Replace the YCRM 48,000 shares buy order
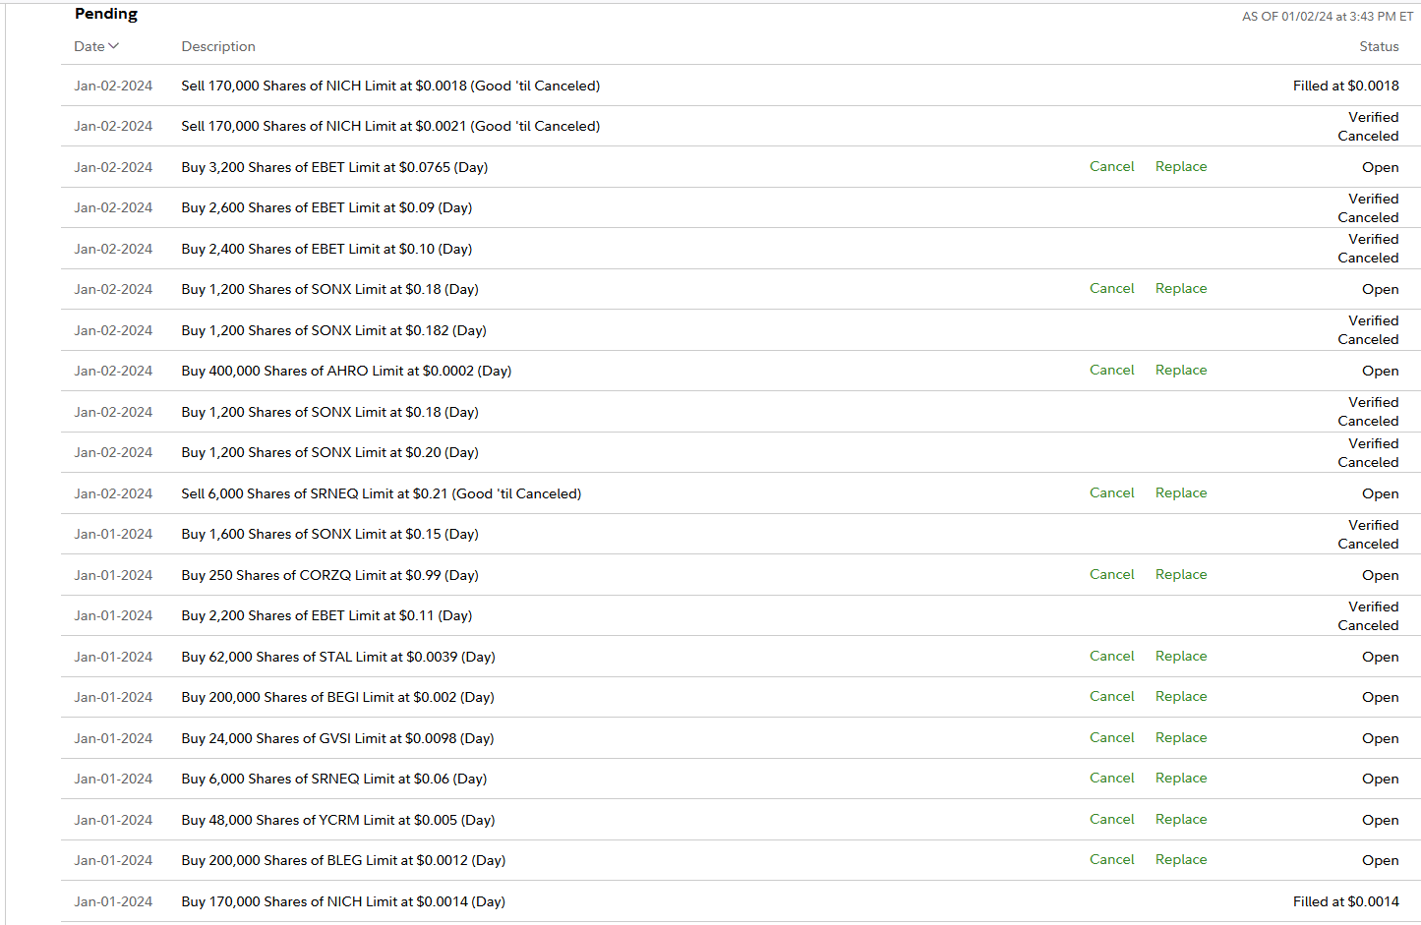 (1180, 819)
